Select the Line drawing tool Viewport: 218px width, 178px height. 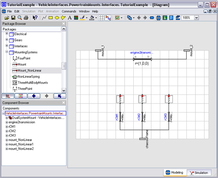44,17
